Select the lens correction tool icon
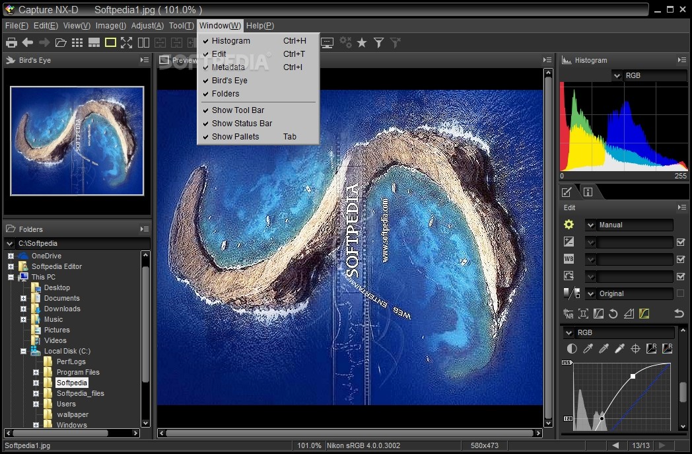Screen dimensions: 692x454 (x=584, y=313)
